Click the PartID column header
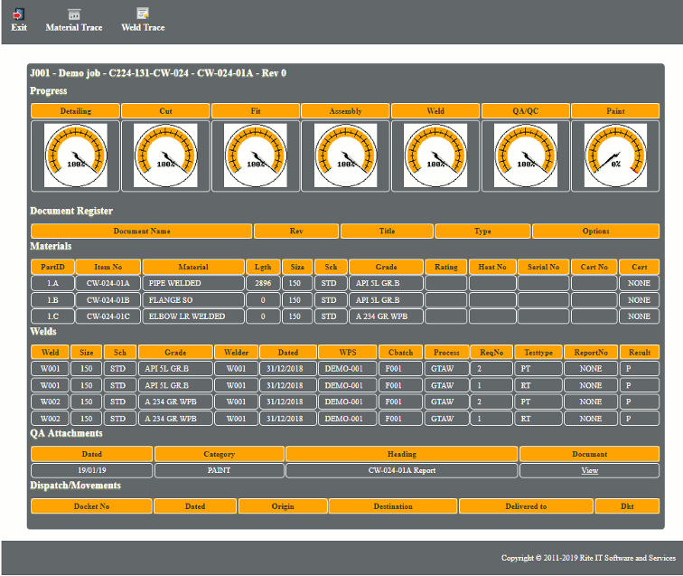Screen dimensions: 683x576 52,267
